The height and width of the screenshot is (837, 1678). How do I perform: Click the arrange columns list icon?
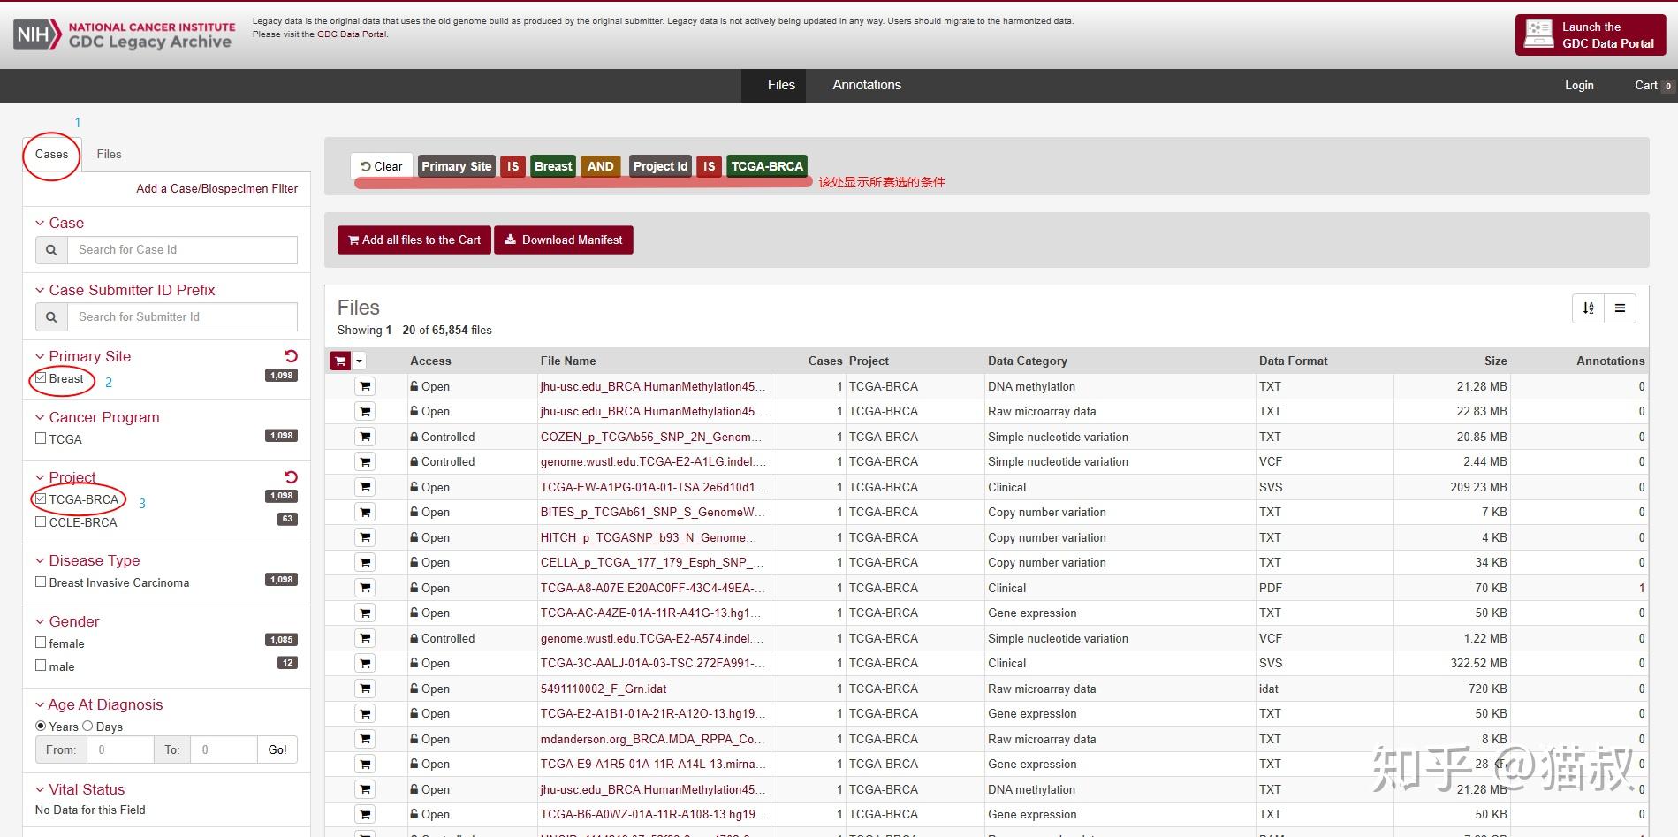coord(1621,308)
